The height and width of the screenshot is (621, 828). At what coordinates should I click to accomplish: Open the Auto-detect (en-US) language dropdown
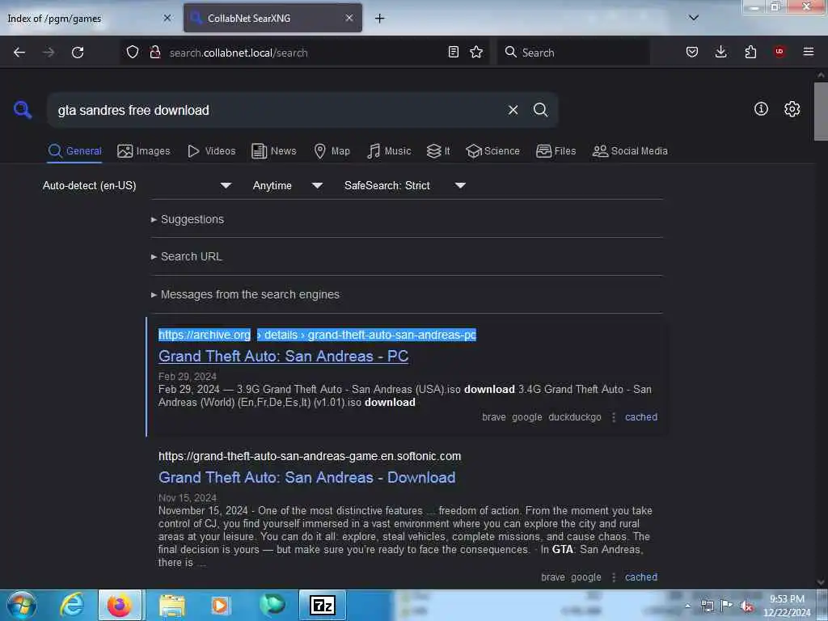tap(137, 185)
